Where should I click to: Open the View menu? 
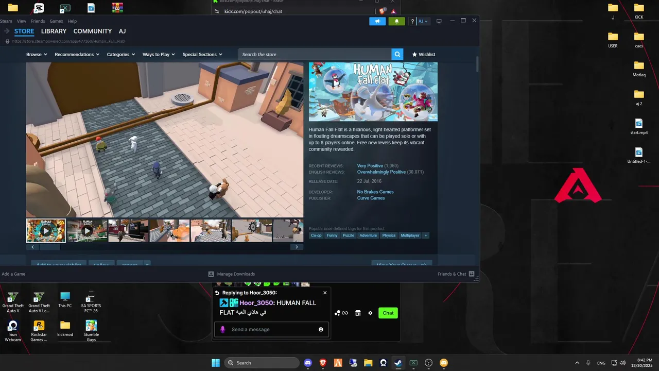[22, 21]
